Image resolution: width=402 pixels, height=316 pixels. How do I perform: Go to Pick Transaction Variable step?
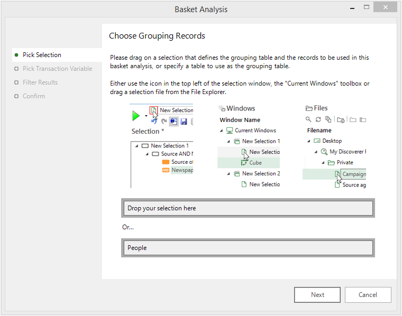(x=57, y=69)
